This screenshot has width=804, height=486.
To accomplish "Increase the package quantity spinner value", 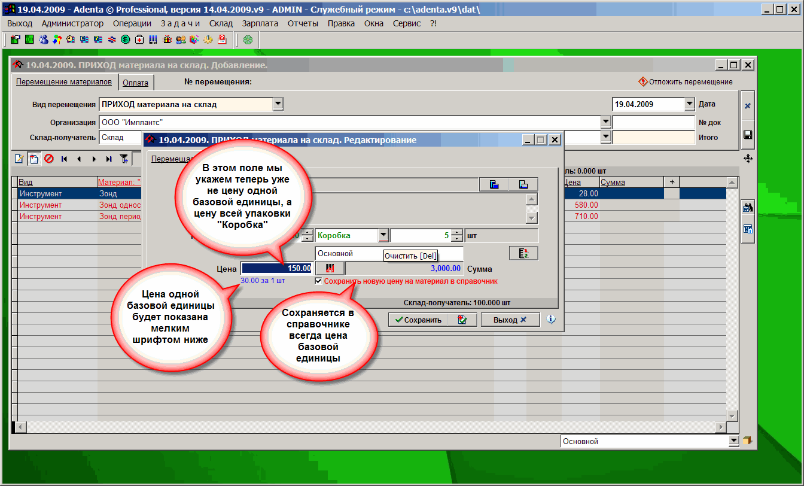I will point(457,232).
